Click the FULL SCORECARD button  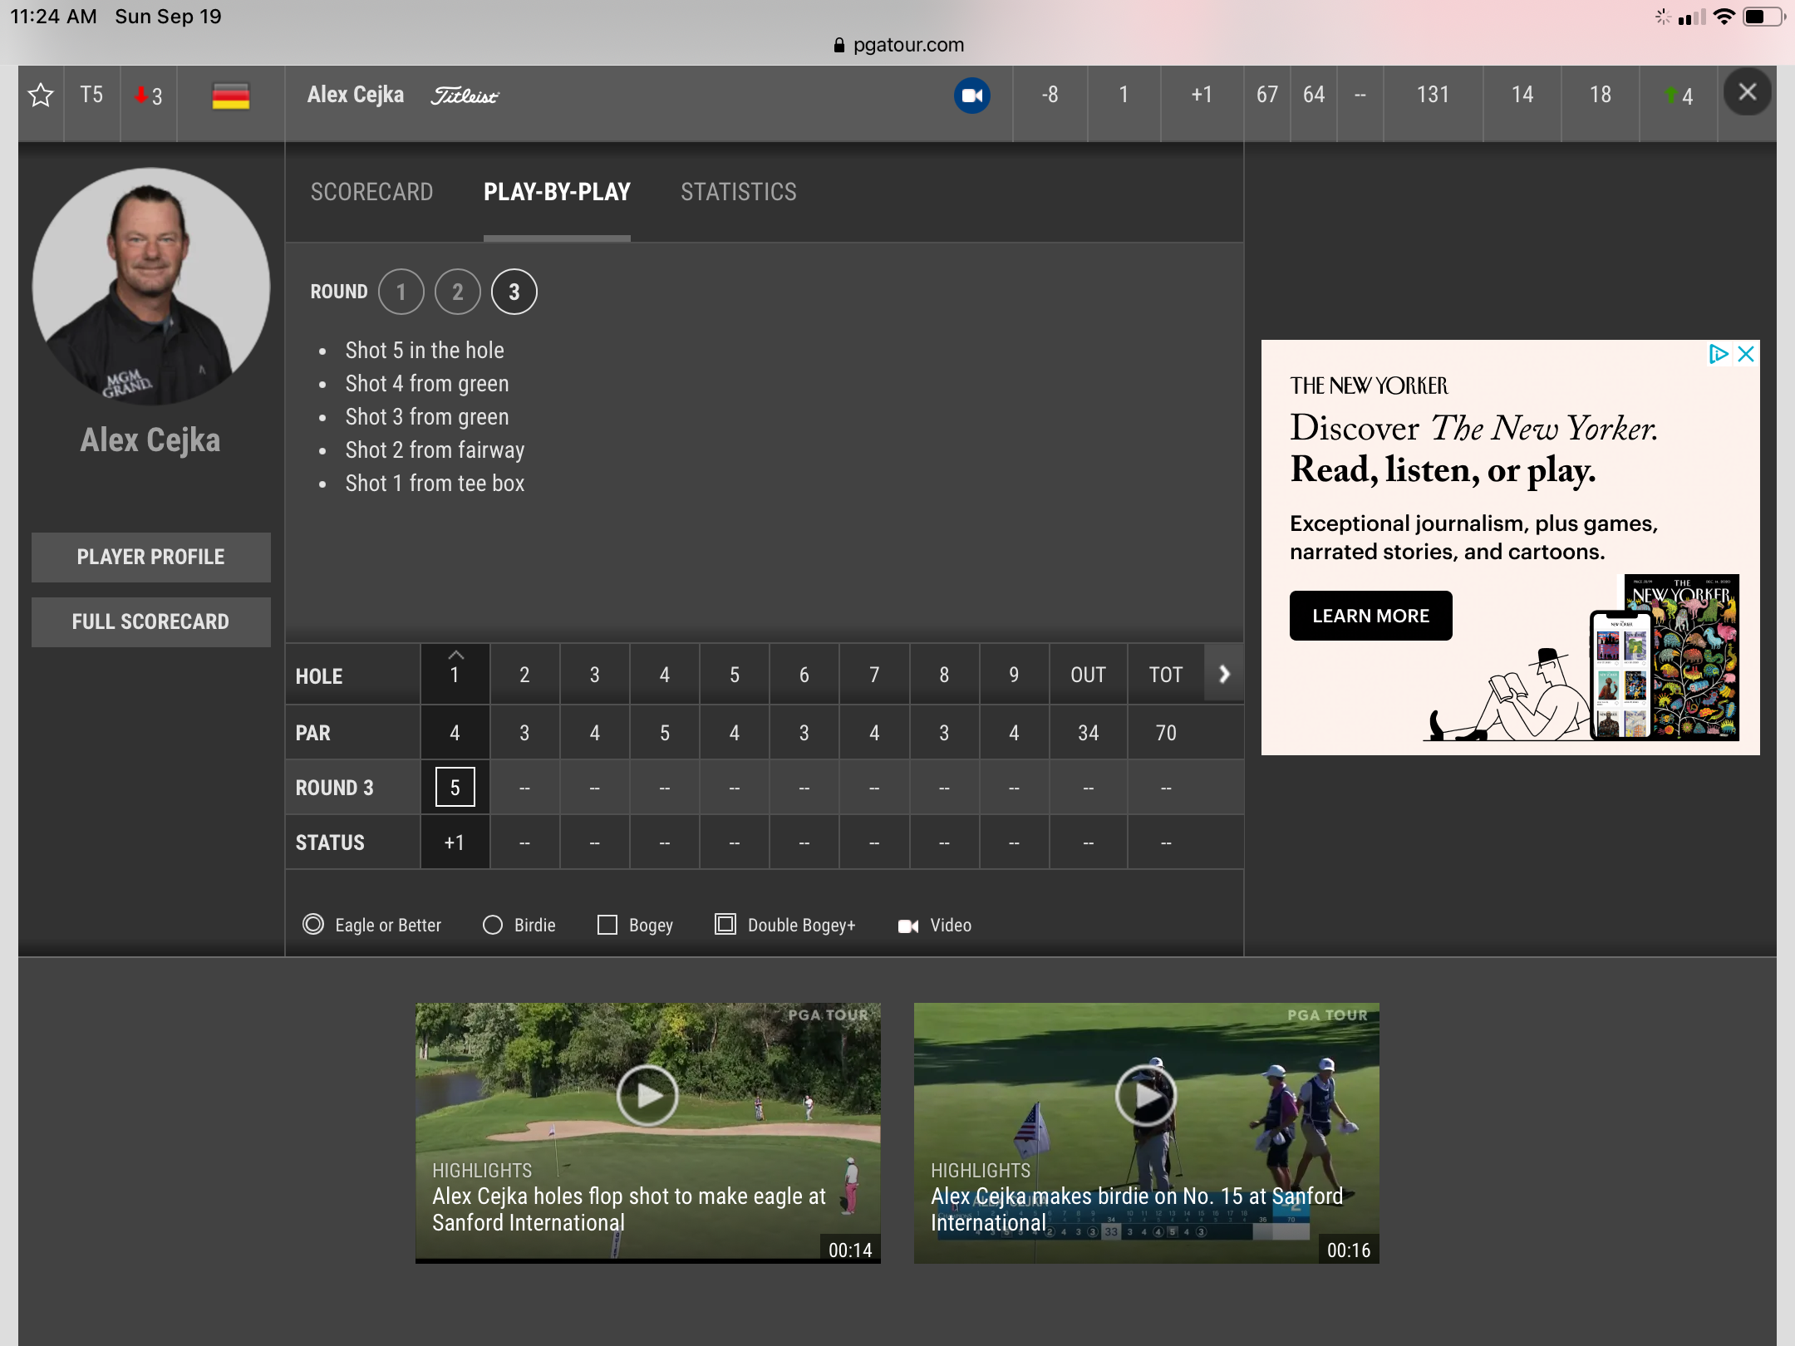pos(150,621)
